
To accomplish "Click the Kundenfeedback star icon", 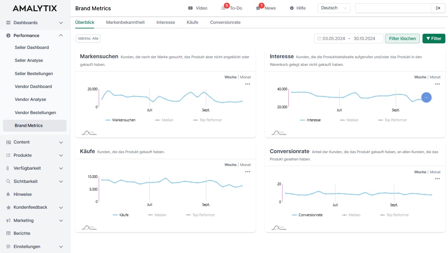I will pyautogui.click(x=8, y=207).
